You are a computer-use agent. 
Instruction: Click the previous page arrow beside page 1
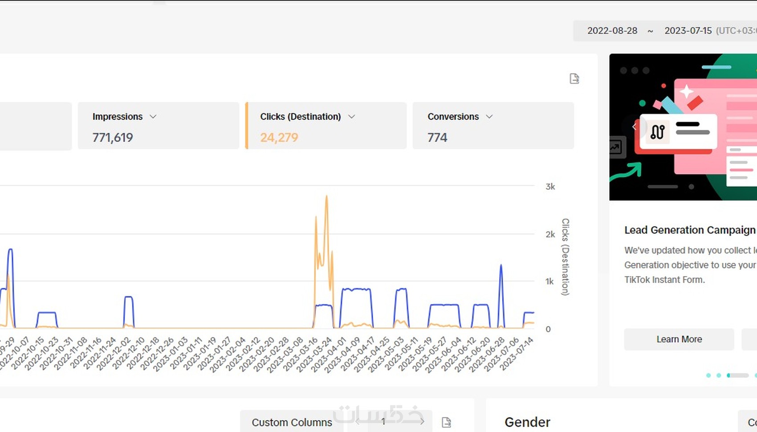point(357,421)
